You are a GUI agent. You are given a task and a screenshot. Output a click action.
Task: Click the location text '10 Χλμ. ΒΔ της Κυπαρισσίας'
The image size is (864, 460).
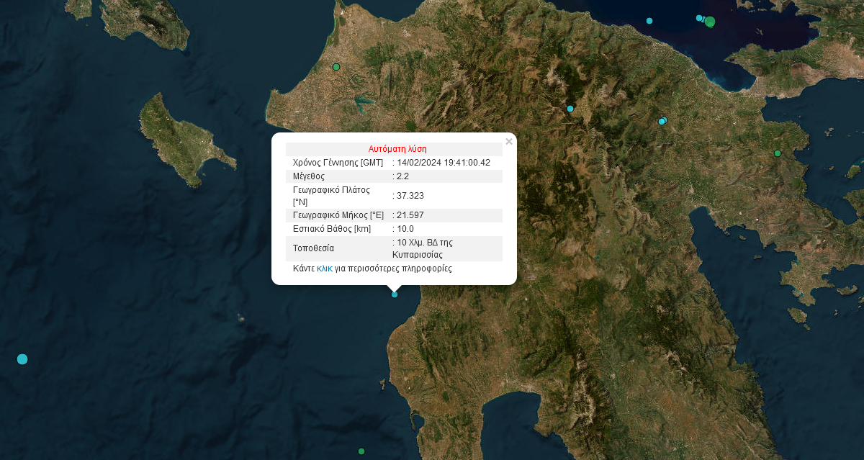pyautogui.click(x=425, y=248)
